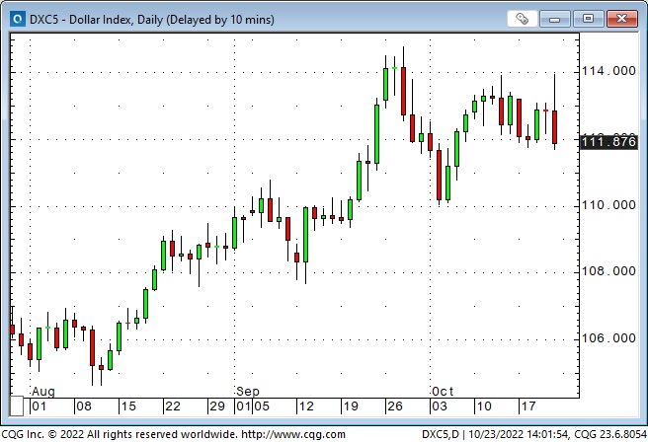
Task: Close the DXC5 chart window
Action: (621, 19)
